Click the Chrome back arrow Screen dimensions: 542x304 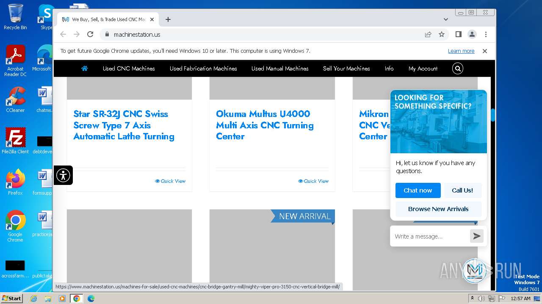(63, 34)
